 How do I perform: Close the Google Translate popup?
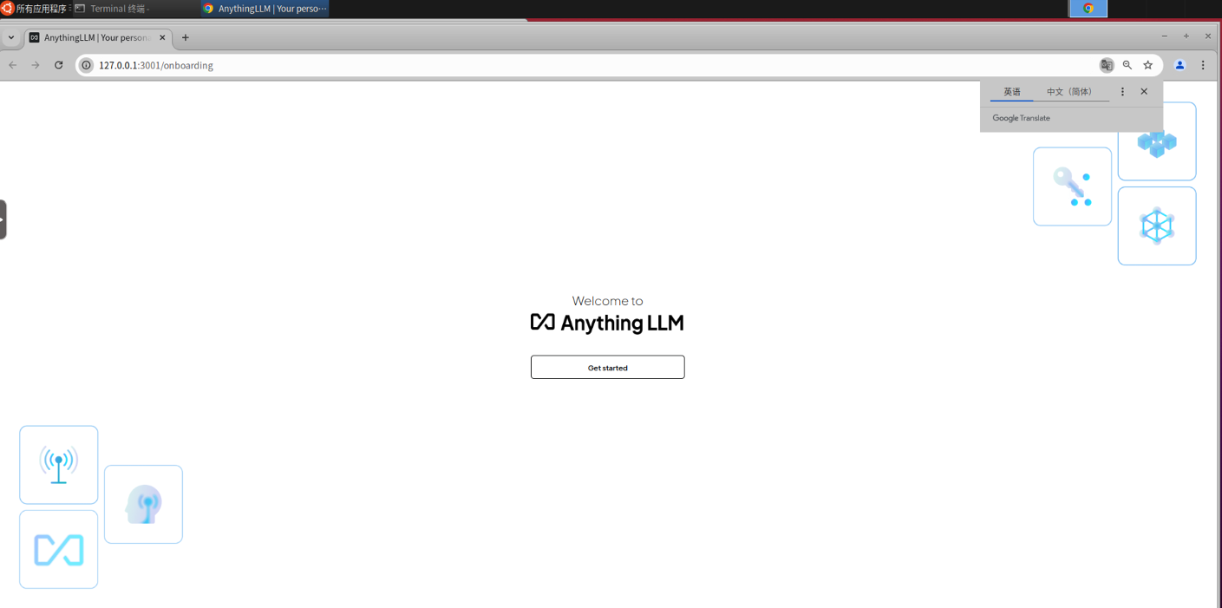1144,91
